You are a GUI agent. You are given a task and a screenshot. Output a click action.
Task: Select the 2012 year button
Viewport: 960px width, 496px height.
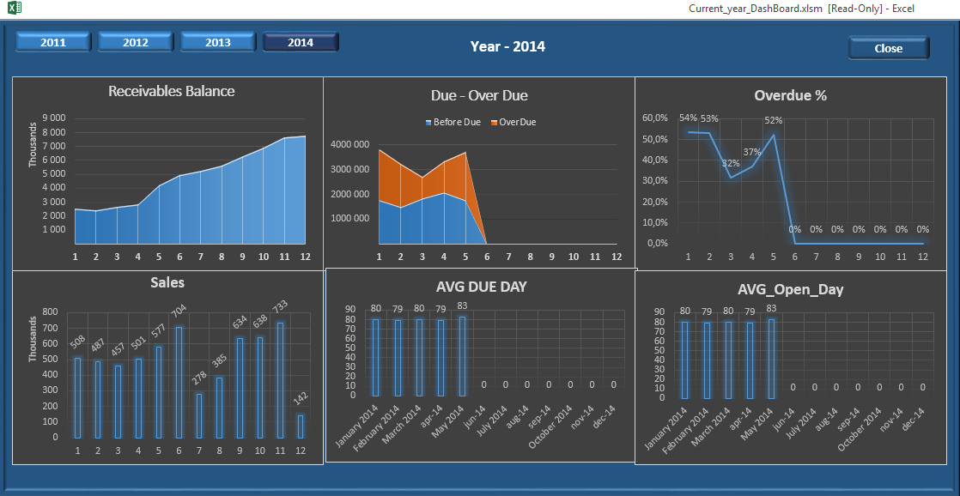point(136,42)
